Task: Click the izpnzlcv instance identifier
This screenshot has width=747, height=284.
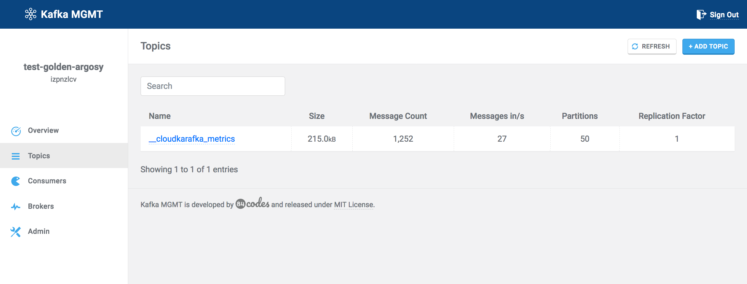Action: tap(64, 79)
